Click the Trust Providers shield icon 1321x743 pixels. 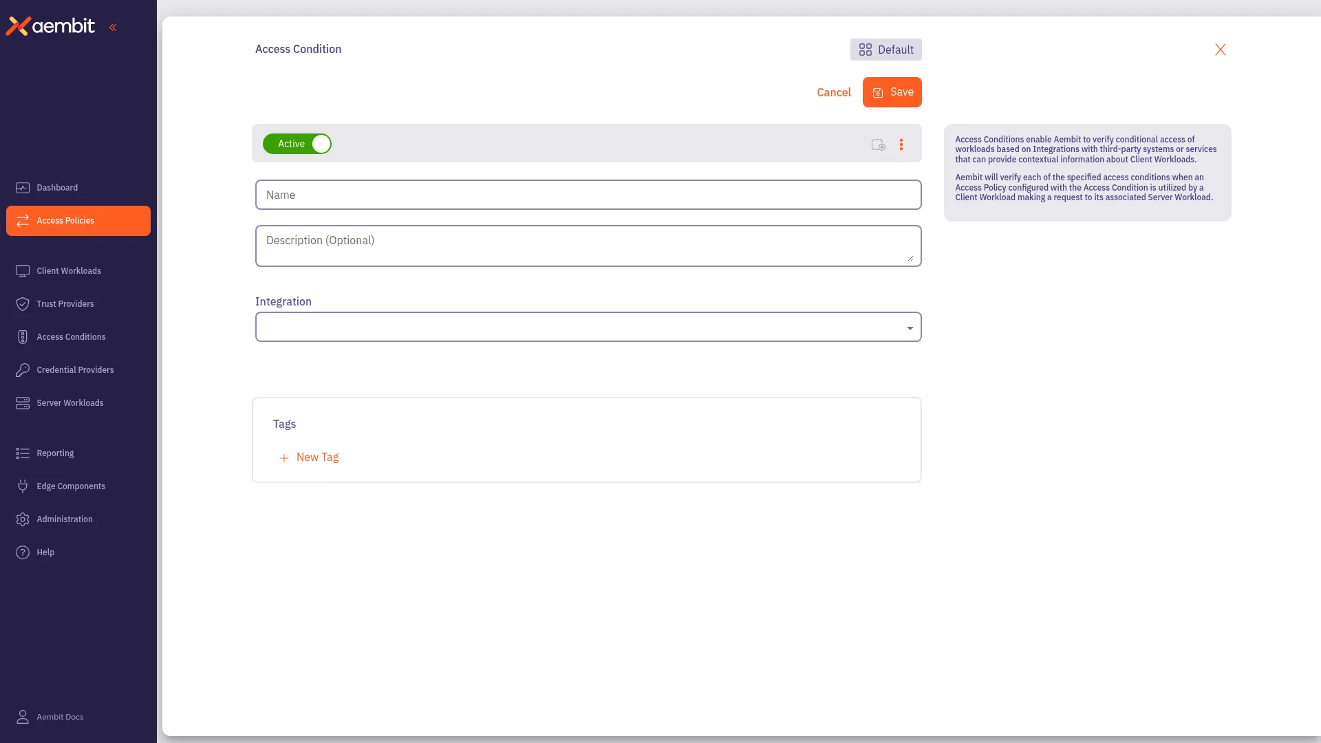(23, 304)
